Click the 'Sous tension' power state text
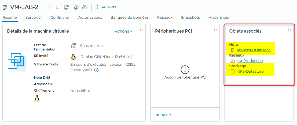Image resolution: width=297 pixels, height=125 pixels. 91,46
